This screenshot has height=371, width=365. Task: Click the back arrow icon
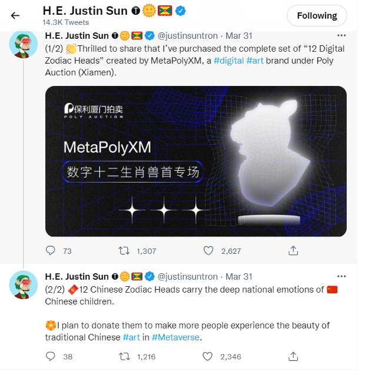[15, 16]
